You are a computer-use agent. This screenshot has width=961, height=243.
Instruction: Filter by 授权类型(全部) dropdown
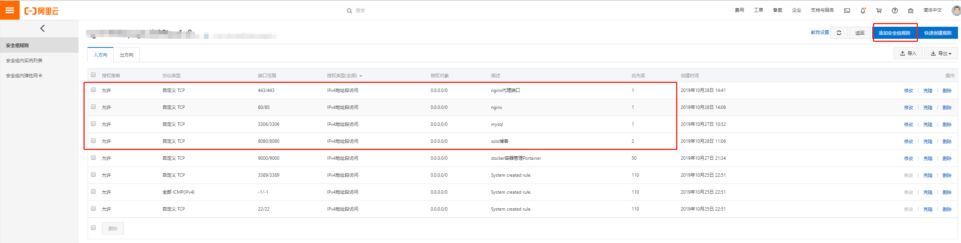click(x=344, y=76)
